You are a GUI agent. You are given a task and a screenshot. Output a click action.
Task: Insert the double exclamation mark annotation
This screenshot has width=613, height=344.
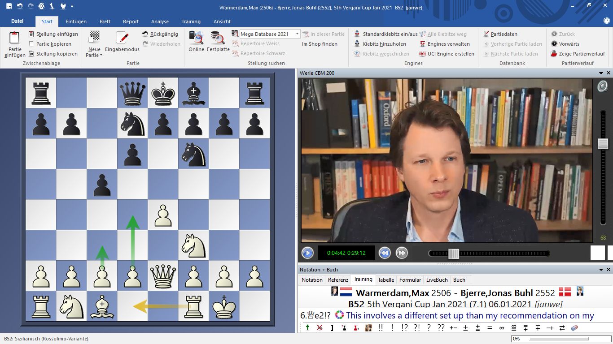[x=381, y=328]
